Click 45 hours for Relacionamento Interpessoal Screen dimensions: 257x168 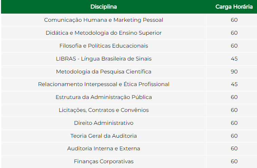pos(234,84)
